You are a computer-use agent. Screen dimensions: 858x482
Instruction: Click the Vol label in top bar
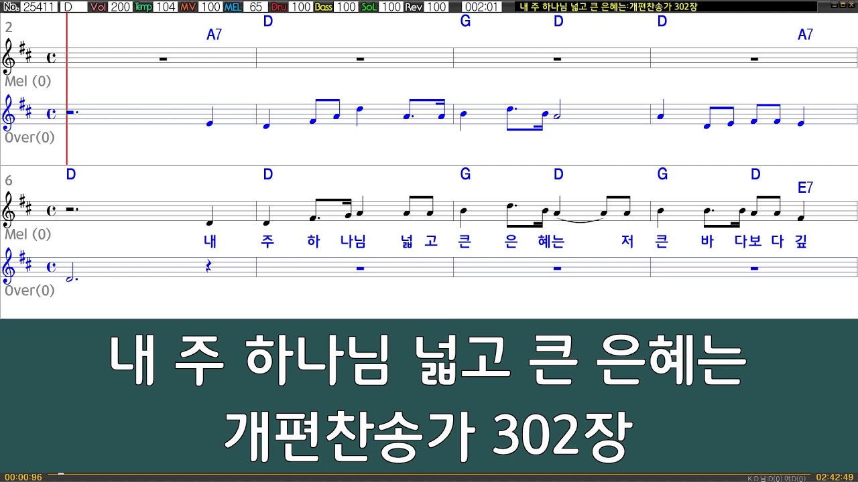coord(98,7)
